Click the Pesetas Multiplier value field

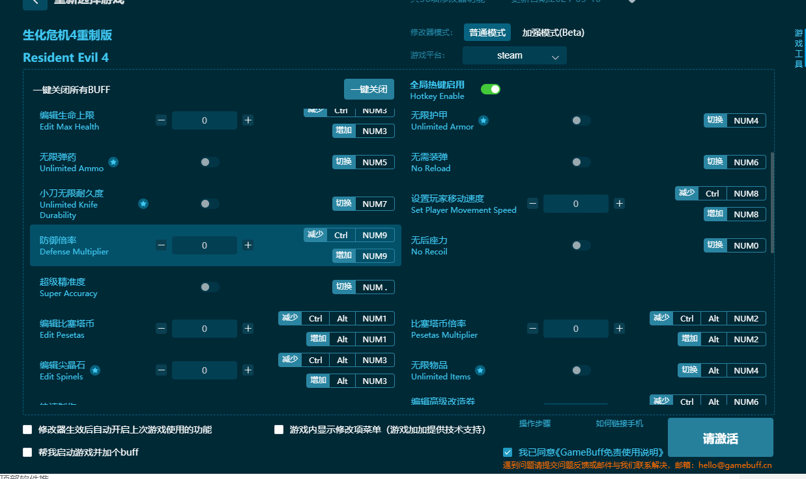[x=576, y=329]
